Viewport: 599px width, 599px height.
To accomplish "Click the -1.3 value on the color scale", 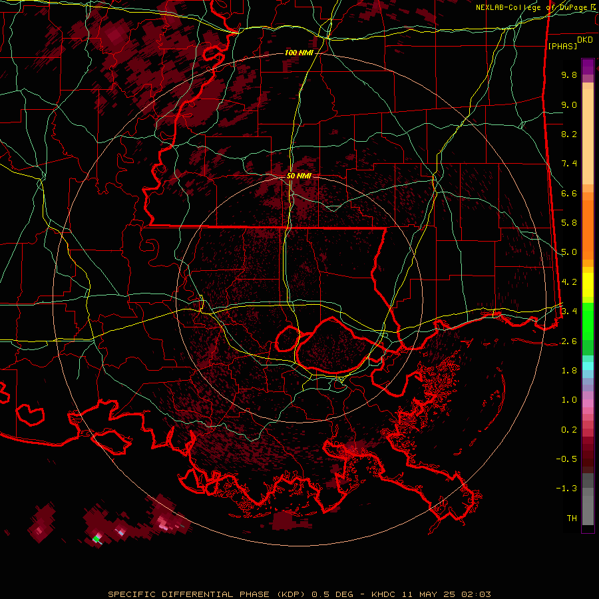I will pyautogui.click(x=566, y=489).
